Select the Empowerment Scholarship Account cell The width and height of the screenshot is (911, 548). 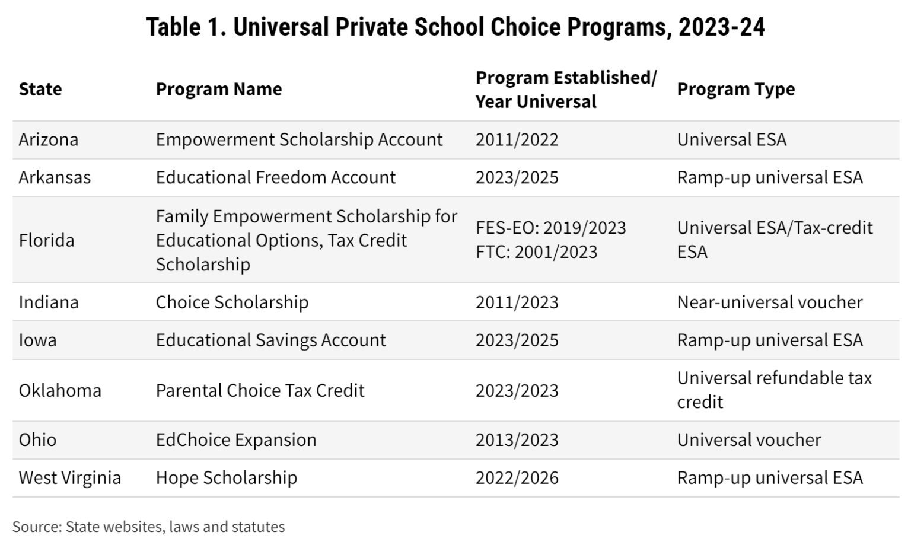pyautogui.click(x=299, y=139)
